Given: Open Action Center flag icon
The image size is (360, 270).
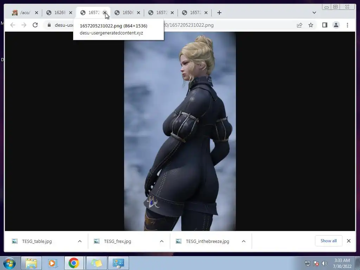Looking at the screenshot, I should pos(316,263).
